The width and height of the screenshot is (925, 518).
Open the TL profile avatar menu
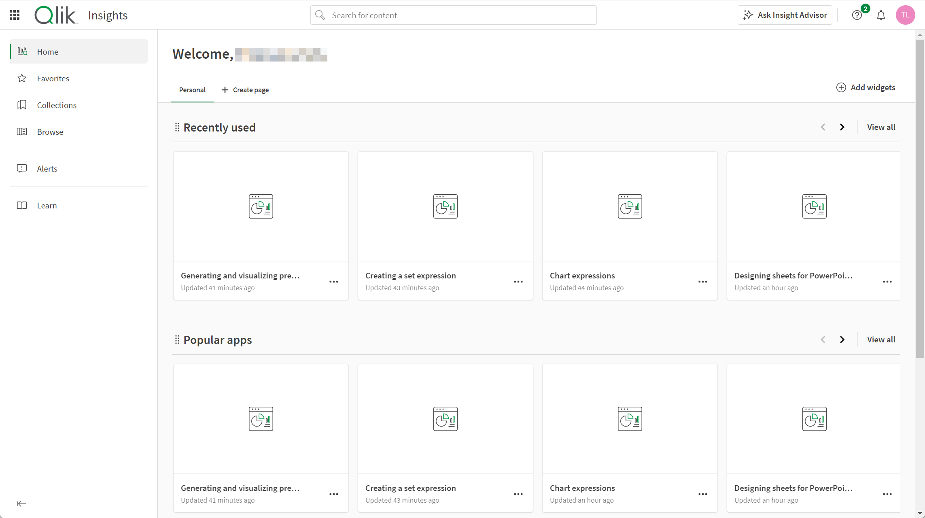906,15
